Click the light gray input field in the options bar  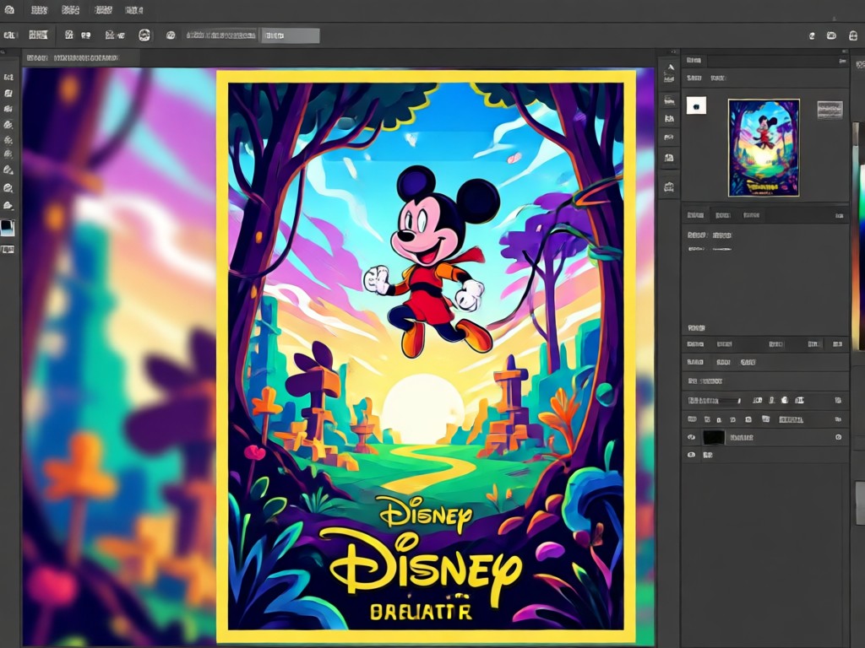tap(291, 35)
